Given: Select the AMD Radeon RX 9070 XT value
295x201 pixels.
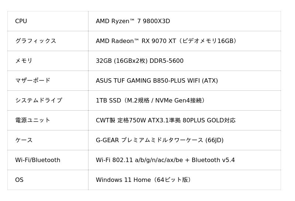Looking at the screenshot, I should [166, 41].
